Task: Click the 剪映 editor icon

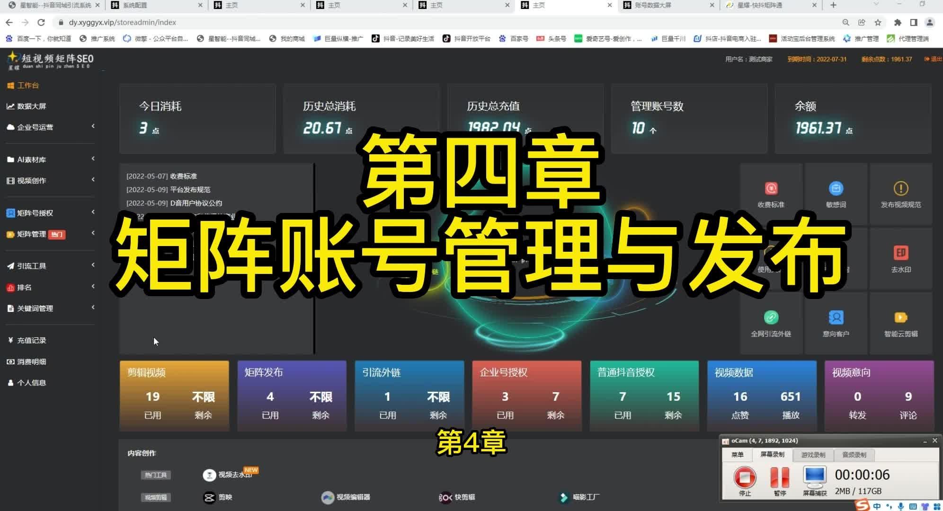Action: [x=209, y=497]
